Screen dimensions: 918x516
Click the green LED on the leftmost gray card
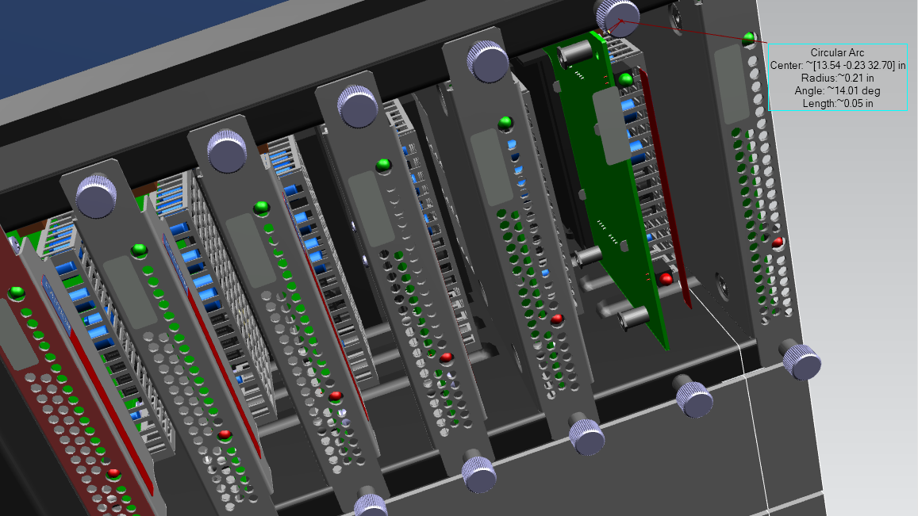(140, 250)
